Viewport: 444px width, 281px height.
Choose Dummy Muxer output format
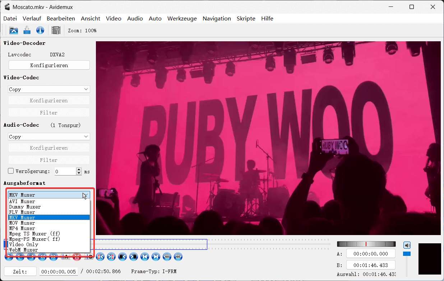(49, 207)
